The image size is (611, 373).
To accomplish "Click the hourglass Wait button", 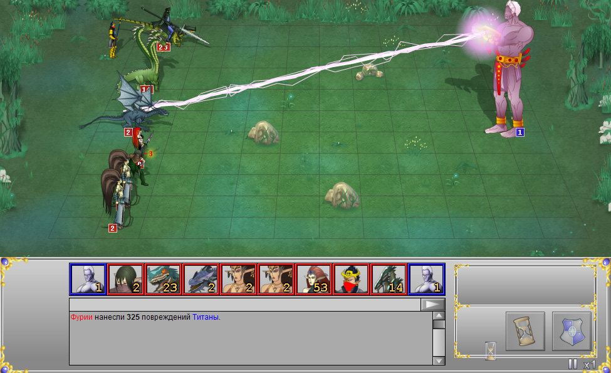I will [x=525, y=331].
